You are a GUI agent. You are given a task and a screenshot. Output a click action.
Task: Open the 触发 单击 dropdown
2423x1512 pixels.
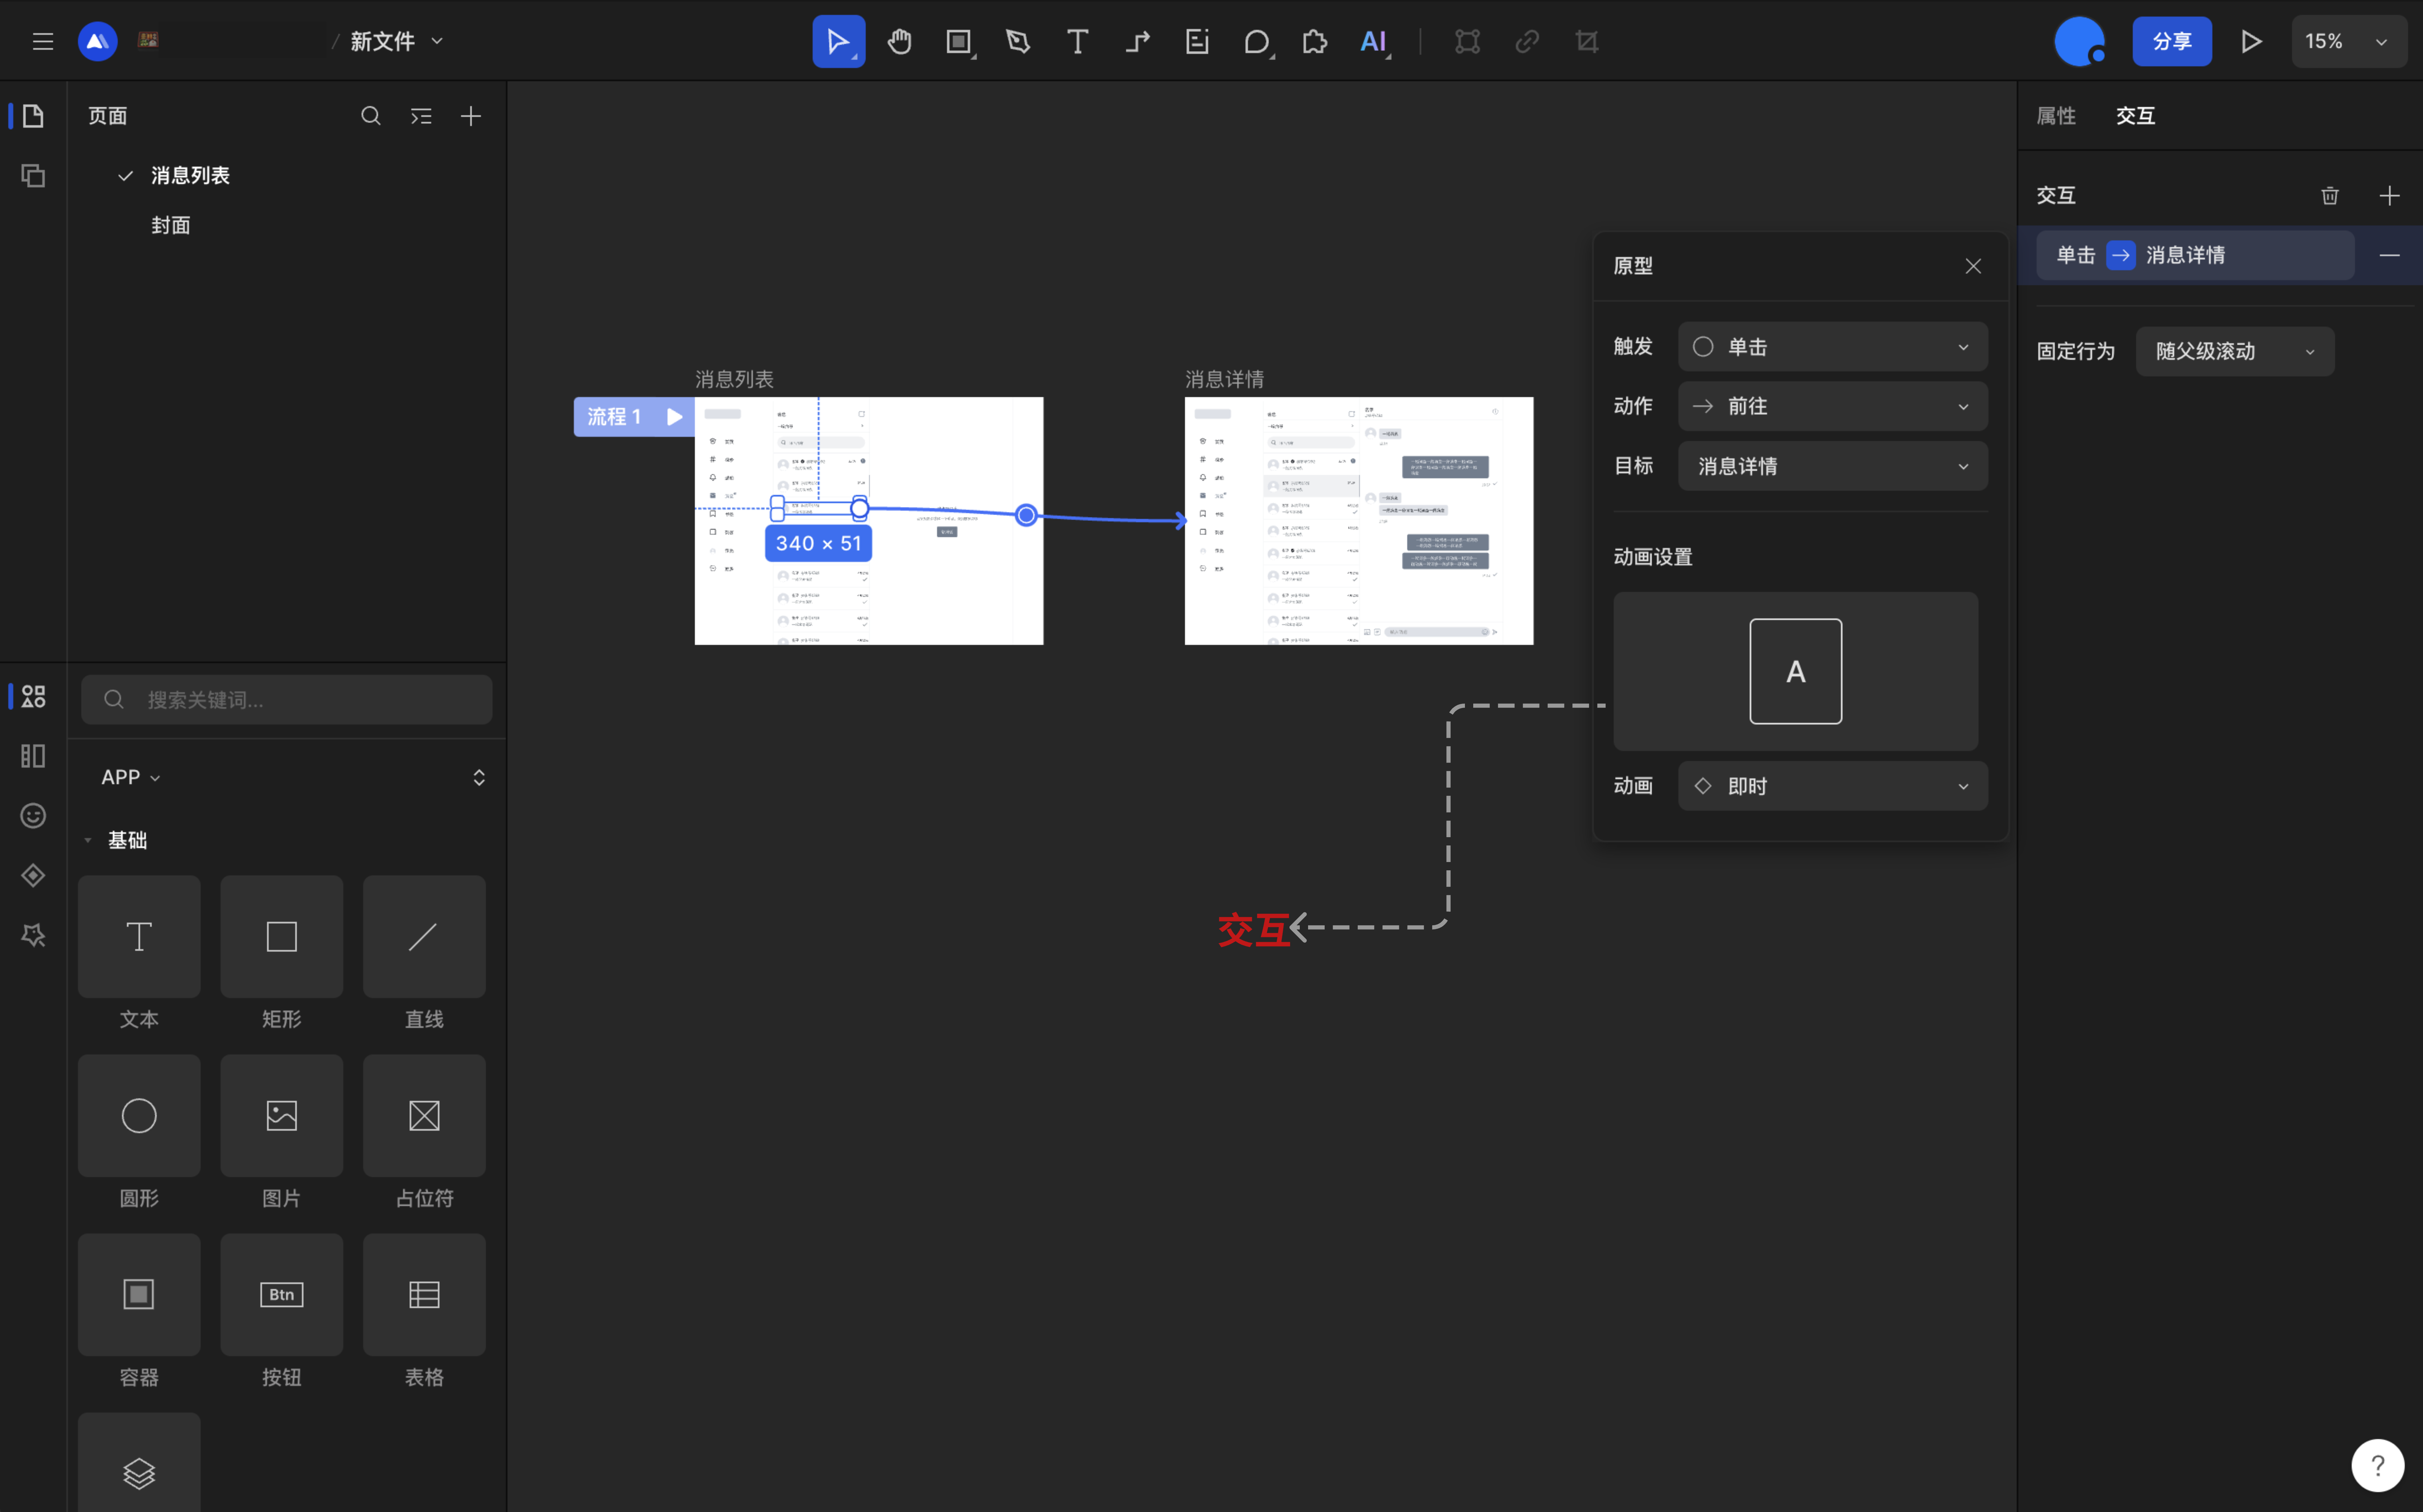(1833, 347)
